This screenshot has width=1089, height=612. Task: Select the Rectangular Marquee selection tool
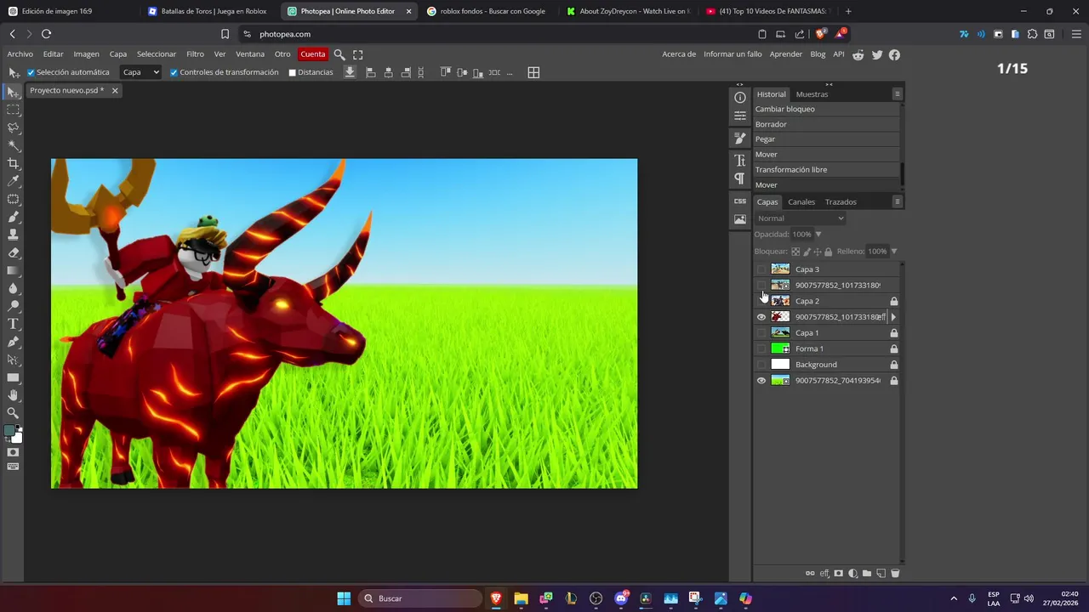click(x=13, y=110)
